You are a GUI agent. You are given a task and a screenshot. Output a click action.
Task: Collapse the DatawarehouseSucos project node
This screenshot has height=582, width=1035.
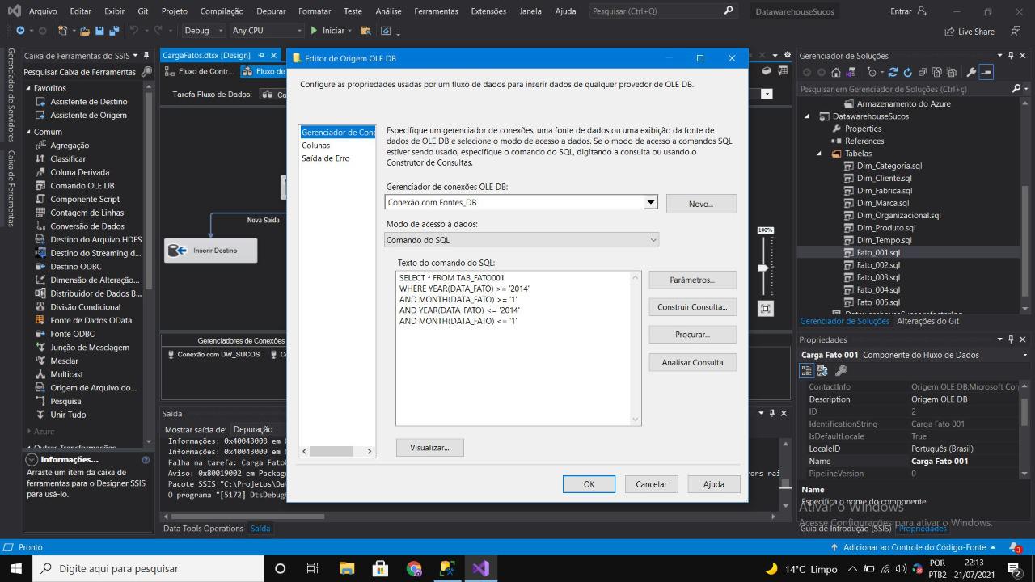(x=807, y=116)
